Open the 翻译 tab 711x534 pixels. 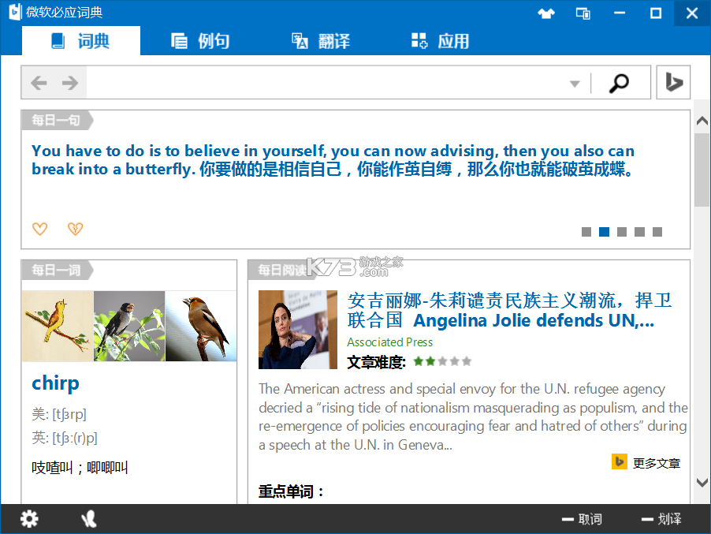pyautogui.click(x=321, y=41)
